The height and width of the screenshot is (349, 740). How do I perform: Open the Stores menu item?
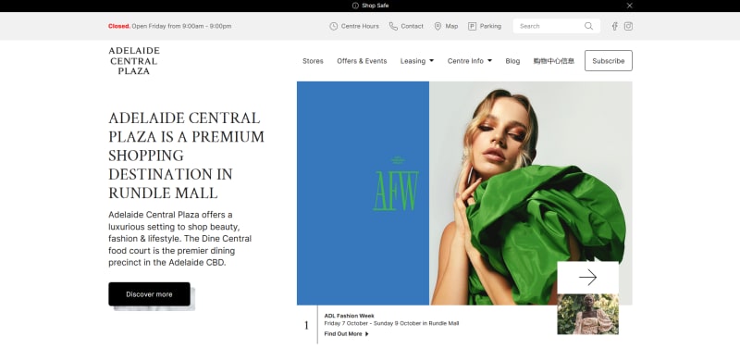313,61
